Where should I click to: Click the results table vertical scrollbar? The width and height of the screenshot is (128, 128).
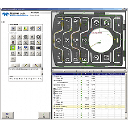126,96
